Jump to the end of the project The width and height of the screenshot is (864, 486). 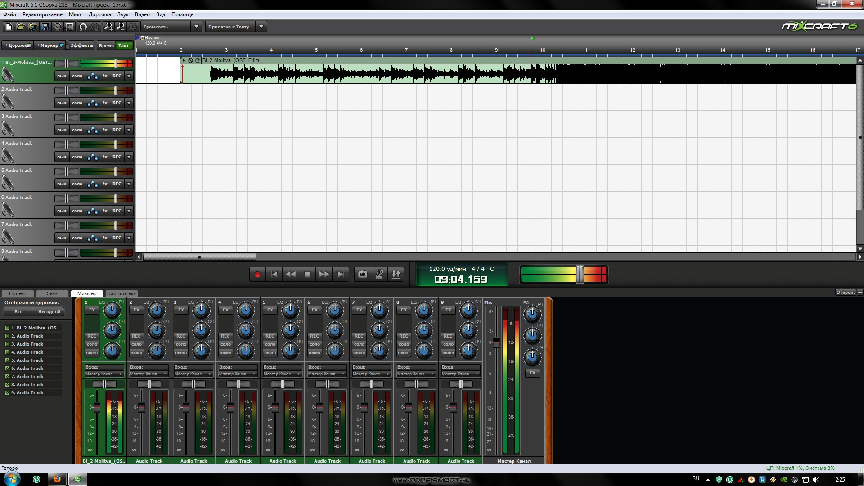(x=341, y=274)
